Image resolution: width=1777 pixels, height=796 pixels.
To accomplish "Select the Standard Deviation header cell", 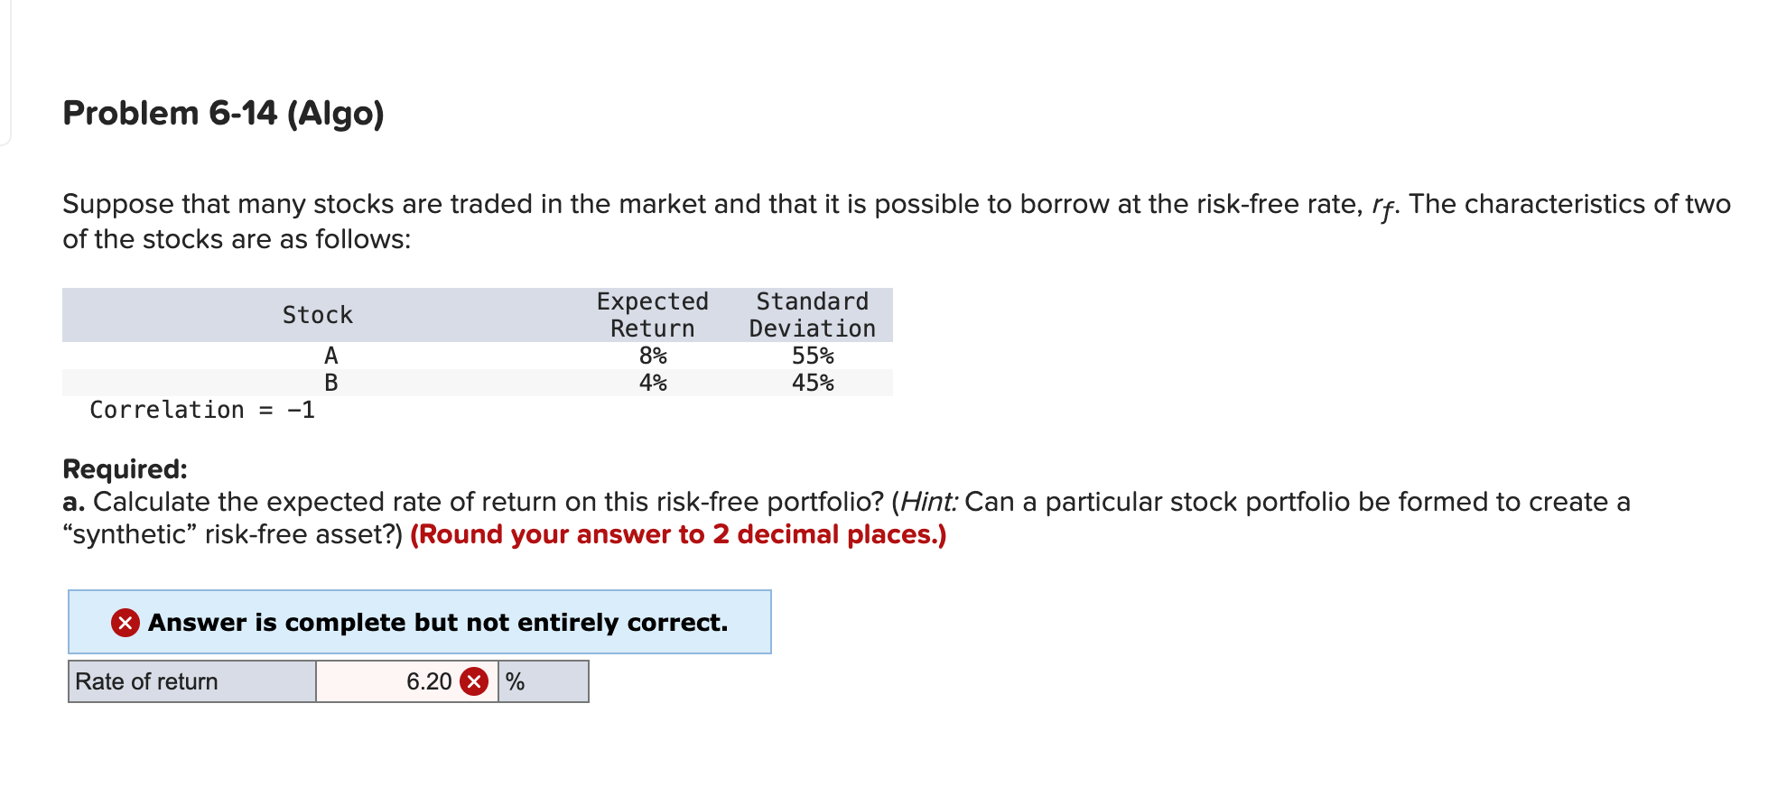I will [x=811, y=314].
